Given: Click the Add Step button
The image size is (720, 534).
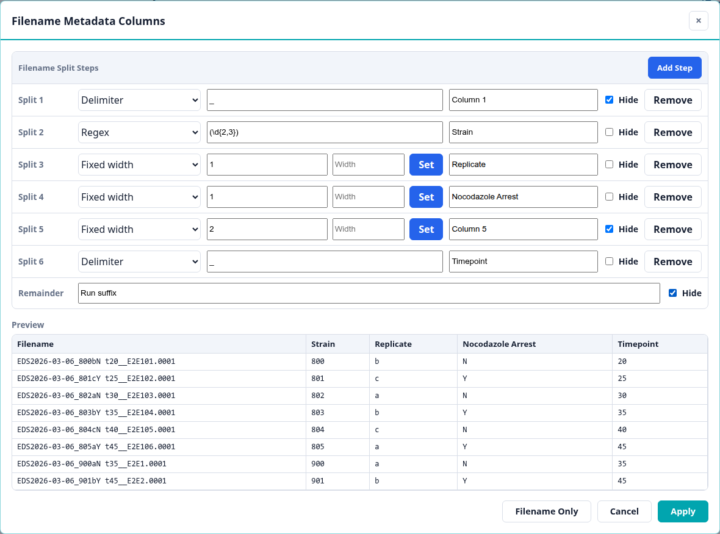Looking at the screenshot, I should (674, 68).
